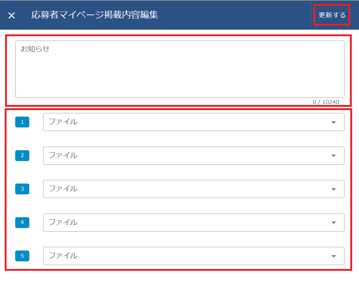Click the 0 / 10240 character counter
Viewport: 359px width, 282px height.
pyautogui.click(x=326, y=102)
